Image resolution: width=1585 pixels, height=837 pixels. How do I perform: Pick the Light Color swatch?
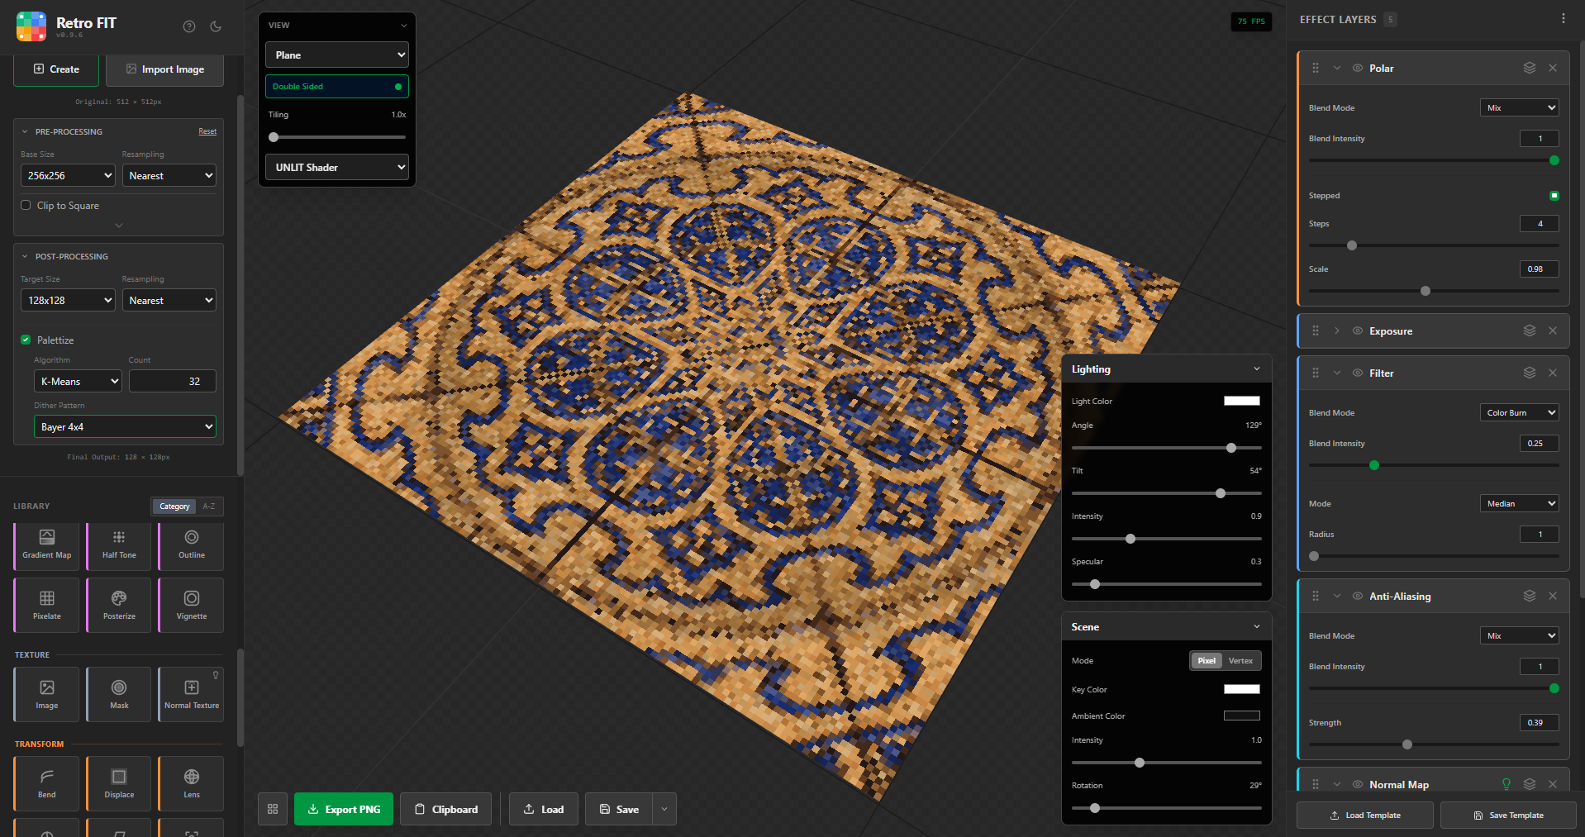click(1241, 401)
